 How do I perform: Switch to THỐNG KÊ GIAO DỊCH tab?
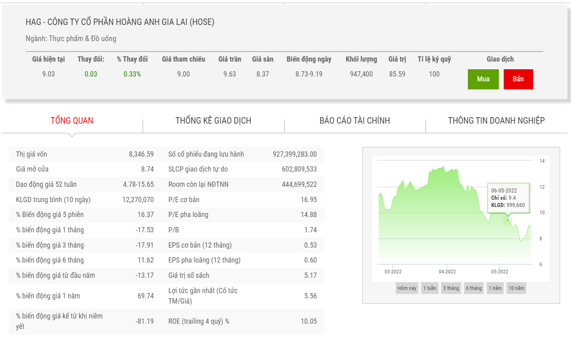[x=213, y=120]
